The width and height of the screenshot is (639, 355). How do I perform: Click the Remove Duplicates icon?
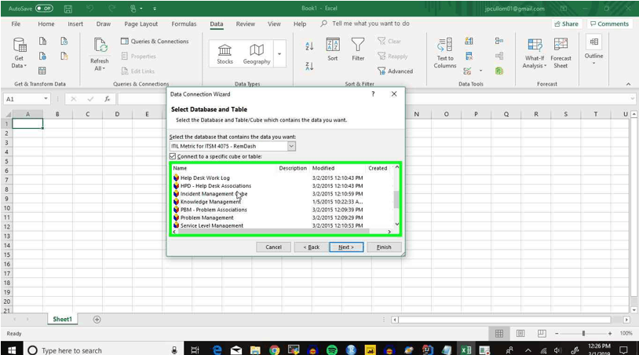point(469,56)
